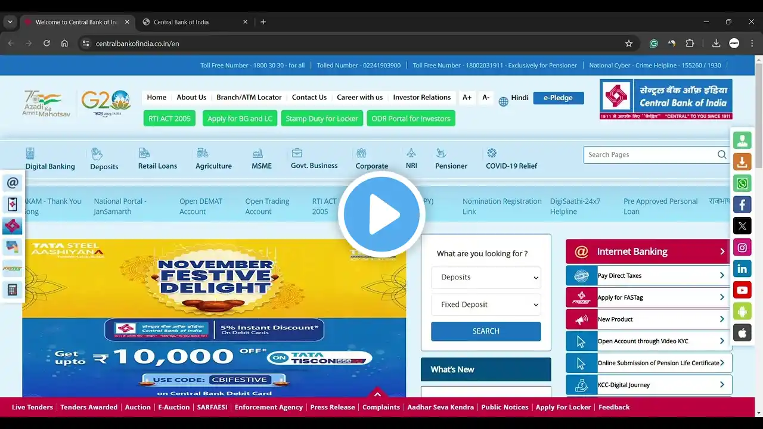Click the green person icon in right sidebar

coord(742,140)
